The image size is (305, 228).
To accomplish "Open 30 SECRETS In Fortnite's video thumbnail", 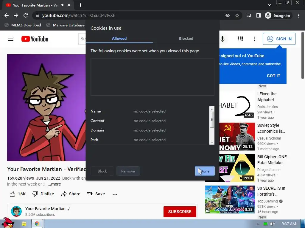I will [230, 199].
